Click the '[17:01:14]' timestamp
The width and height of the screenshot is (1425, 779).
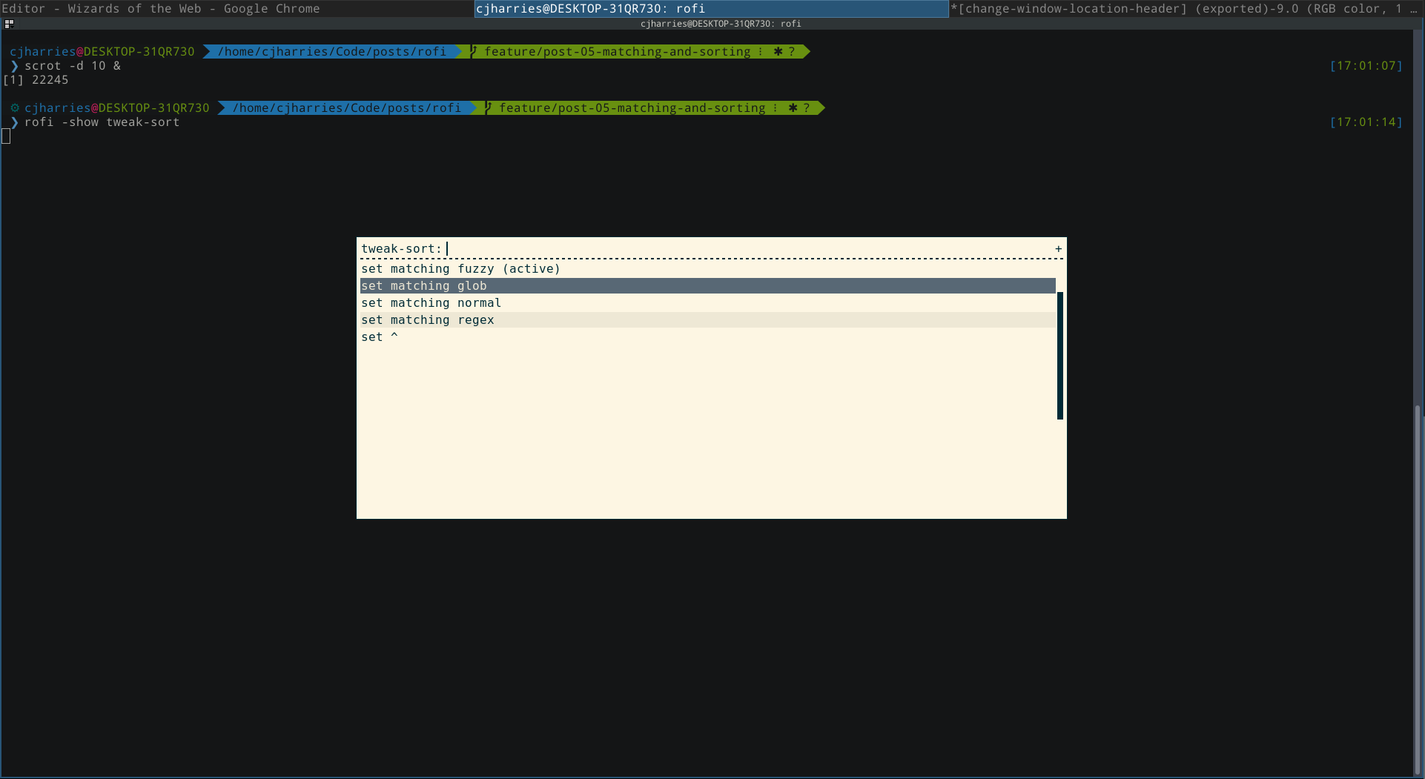tap(1366, 122)
